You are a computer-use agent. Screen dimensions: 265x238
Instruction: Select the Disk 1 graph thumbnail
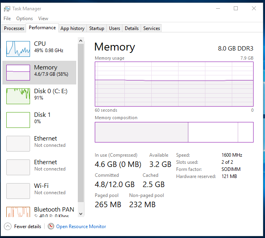pos(18,120)
